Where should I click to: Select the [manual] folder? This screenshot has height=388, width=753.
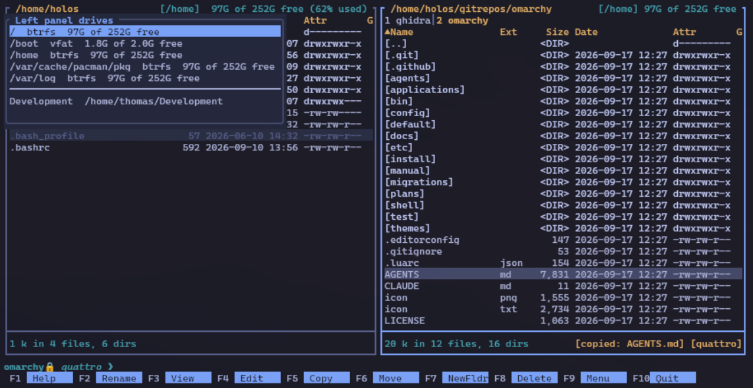pyautogui.click(x=563, y=171)
